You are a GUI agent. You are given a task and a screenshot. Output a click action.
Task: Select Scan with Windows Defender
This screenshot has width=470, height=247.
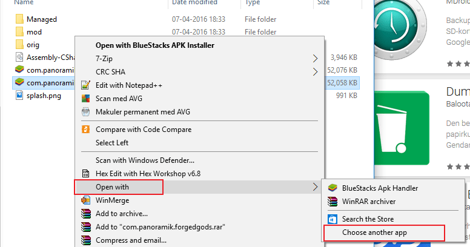(145, 160)
